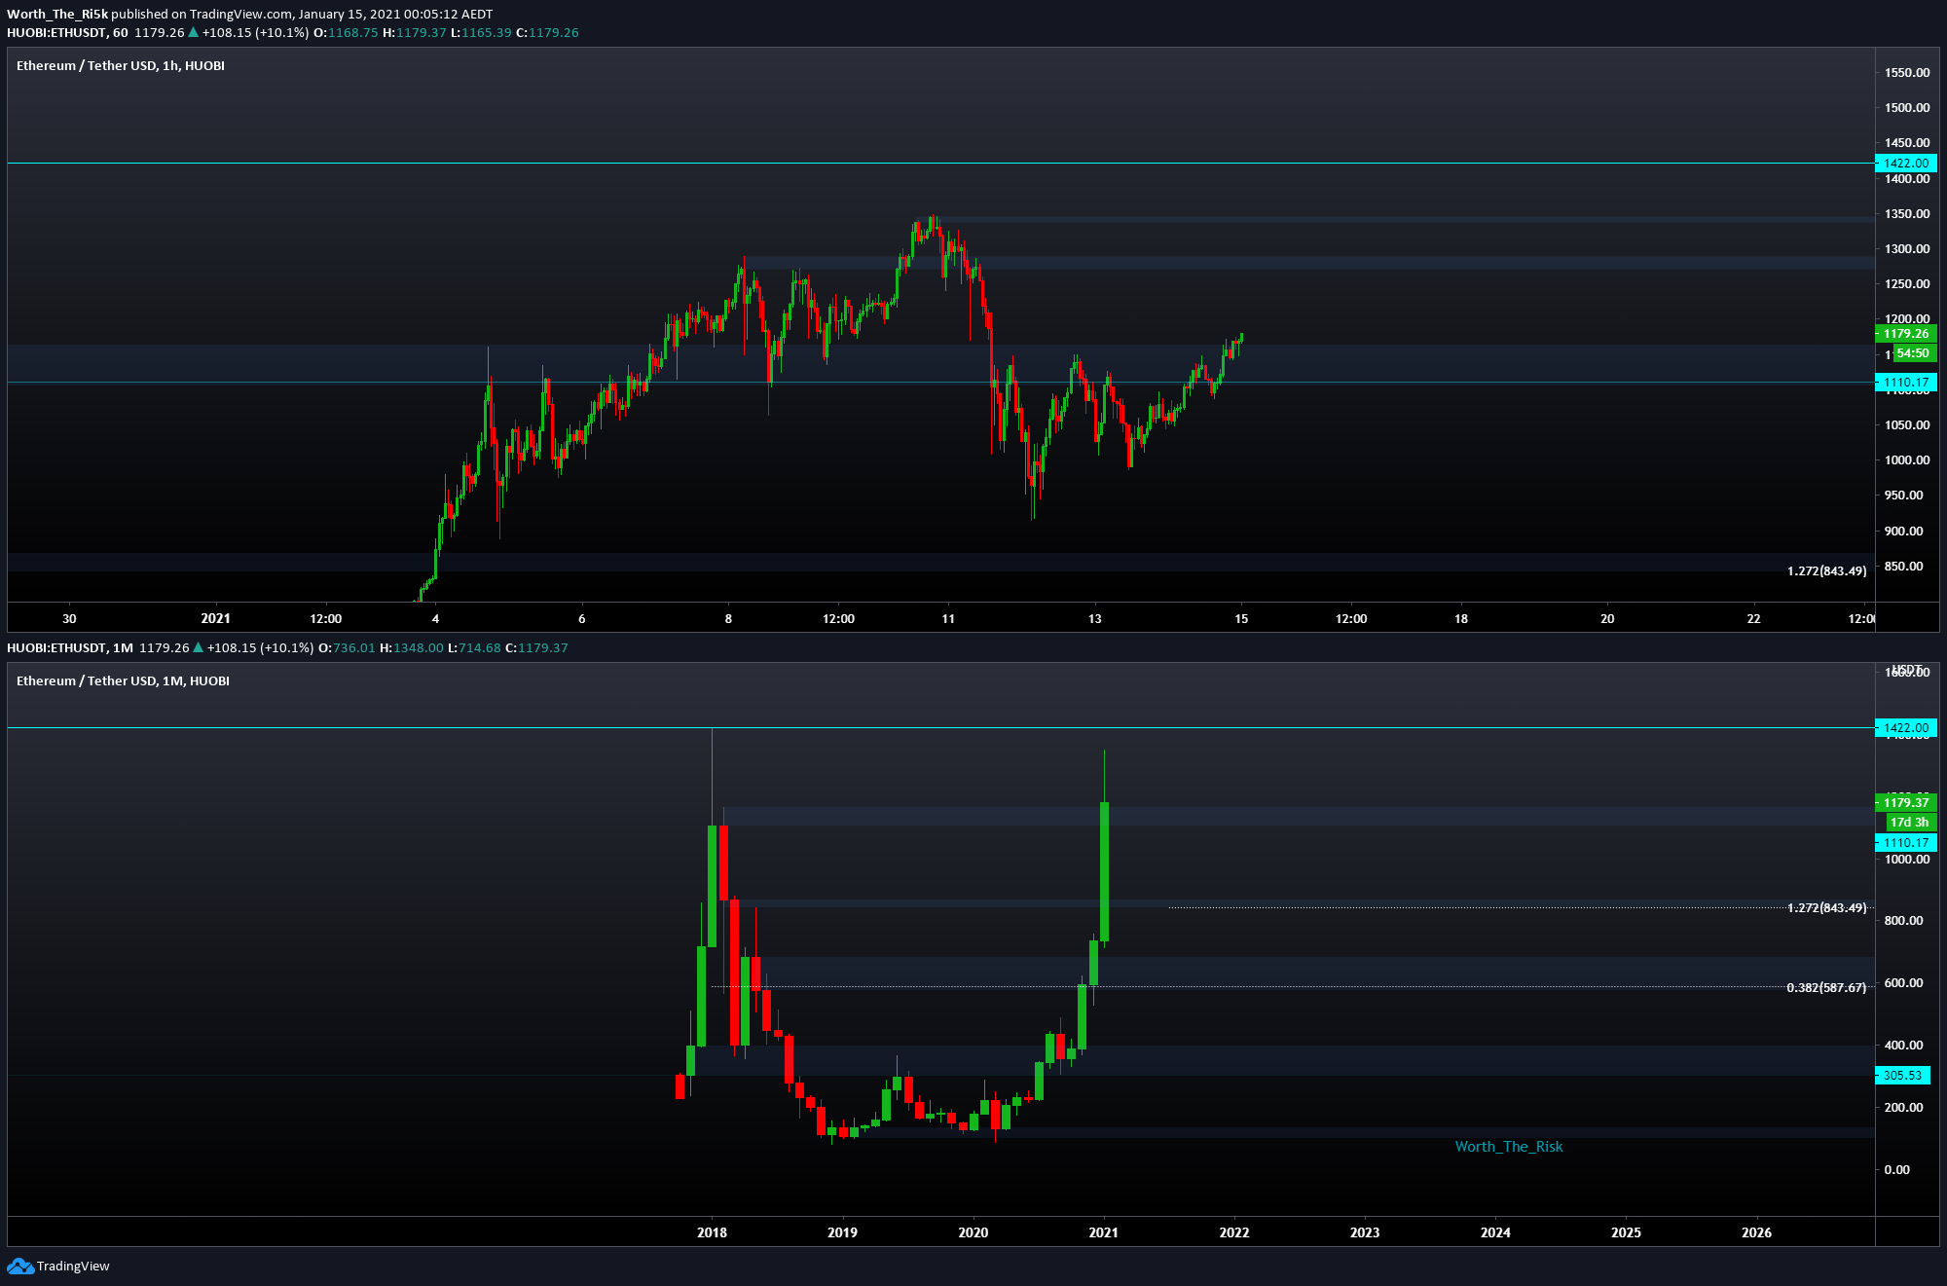Click the 1110.17 label on monthly chart
Viewport: 1947px width, 1286px height.
pos(1905,843)
